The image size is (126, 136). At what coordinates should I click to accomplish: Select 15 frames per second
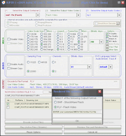pos(79,34)
